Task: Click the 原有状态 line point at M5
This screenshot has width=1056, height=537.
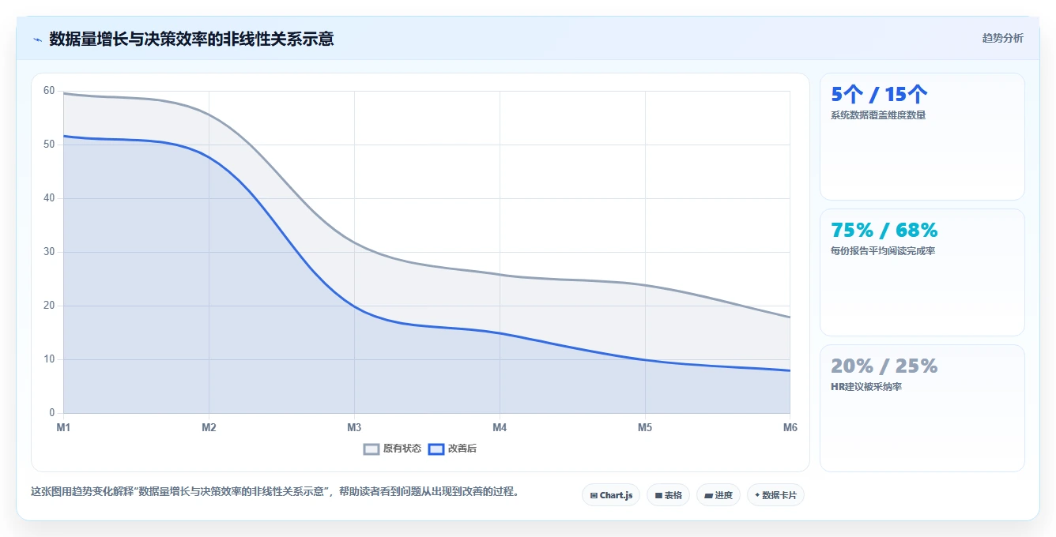Action: (x=645, y=284)
